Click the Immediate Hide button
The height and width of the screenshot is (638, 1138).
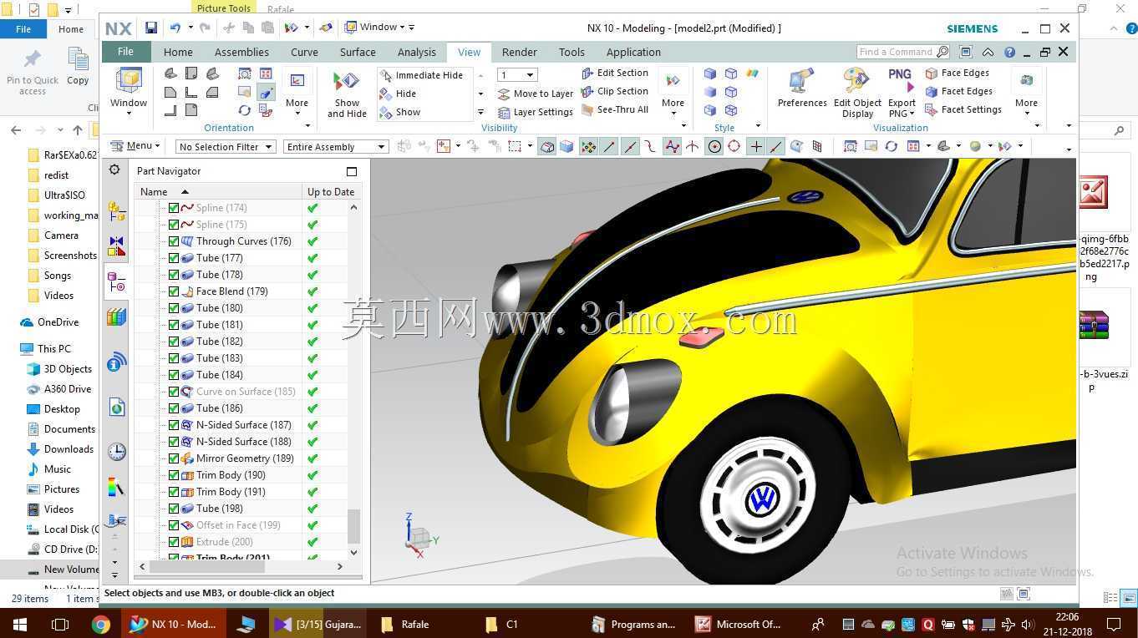tap(421, 75)
